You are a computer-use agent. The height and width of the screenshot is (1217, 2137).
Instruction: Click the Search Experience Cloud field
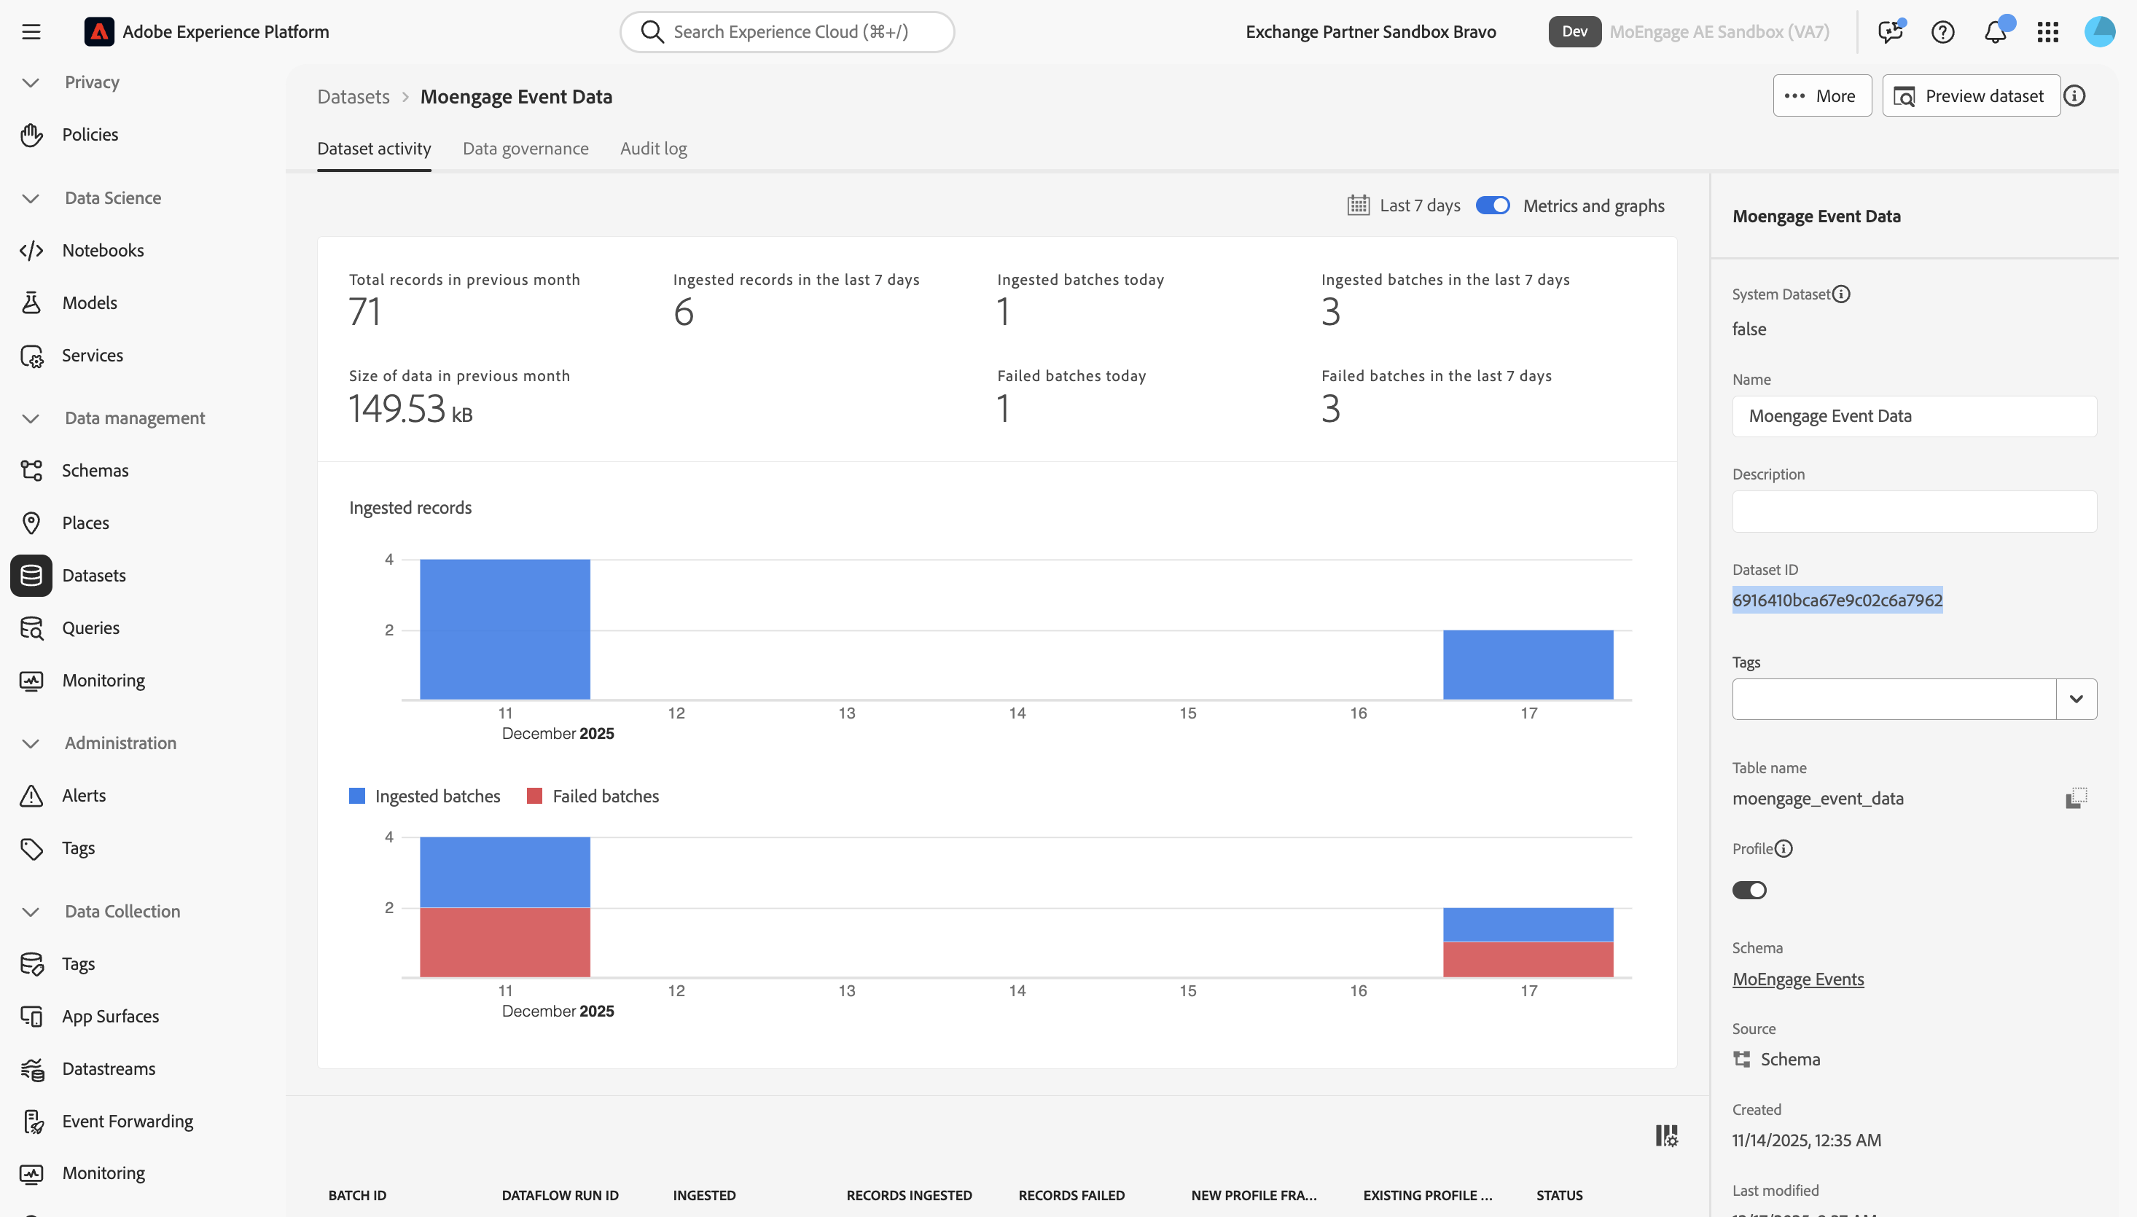pos(787,32)
